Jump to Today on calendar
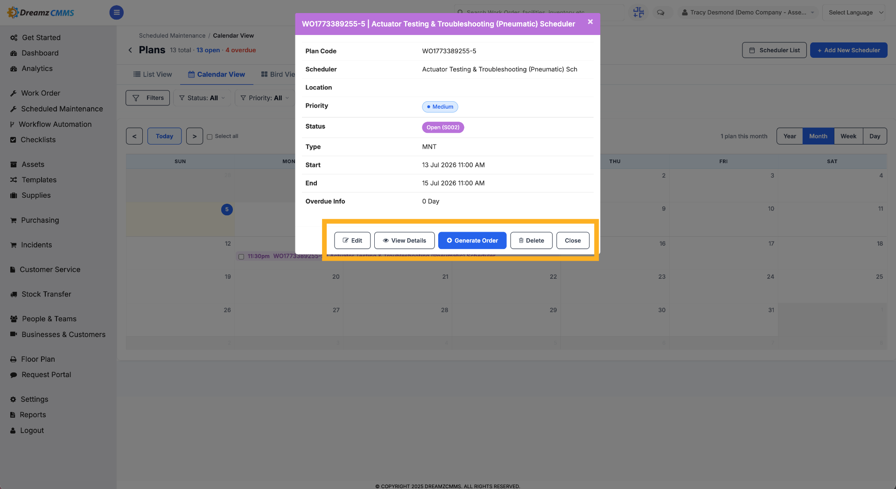The width and height of the screenshot is (896, 489). click(164, 136)
